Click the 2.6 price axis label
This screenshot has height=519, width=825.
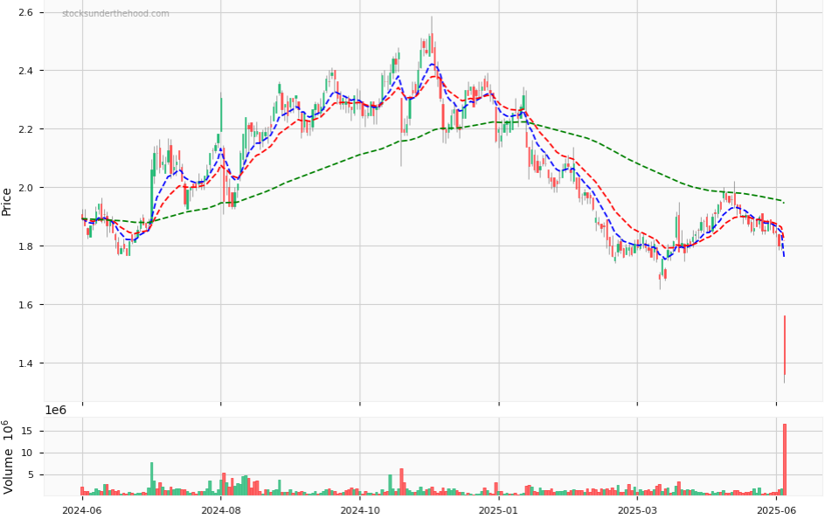point(25,13)
